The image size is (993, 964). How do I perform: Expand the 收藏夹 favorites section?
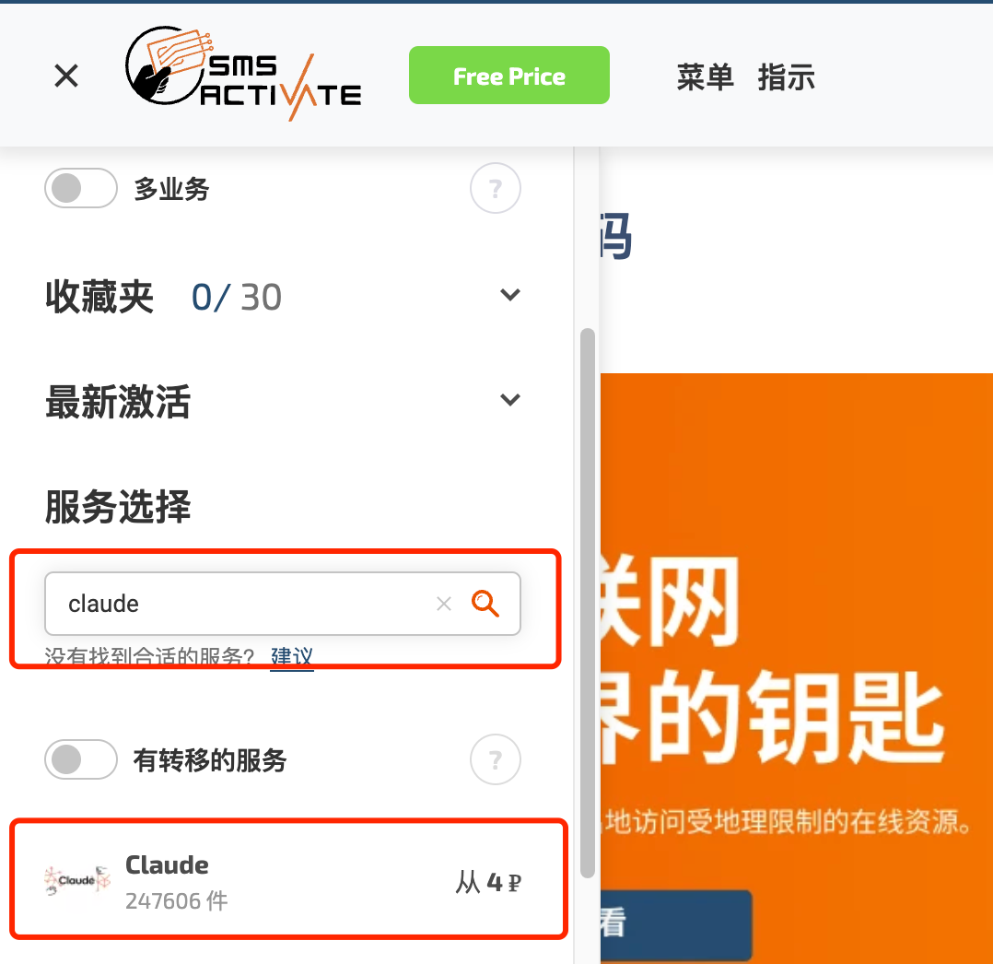coord(509,295)
